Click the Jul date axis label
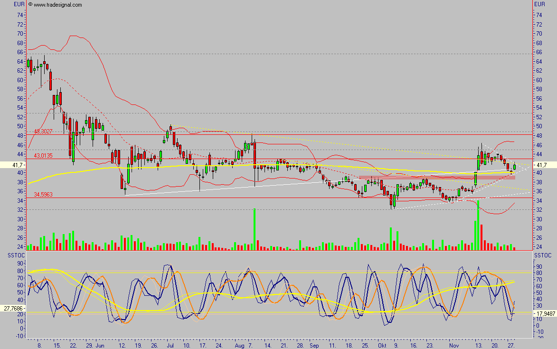557x349 pixels. tap(170, 346)
